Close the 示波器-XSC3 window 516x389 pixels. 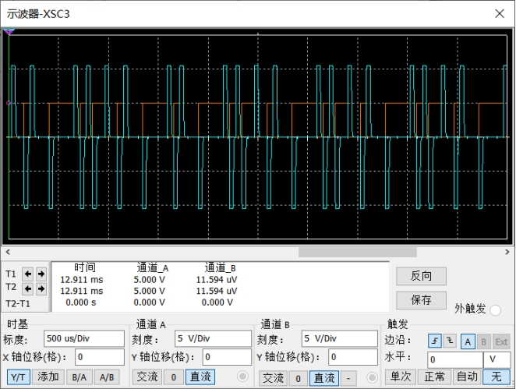point(500,13)
